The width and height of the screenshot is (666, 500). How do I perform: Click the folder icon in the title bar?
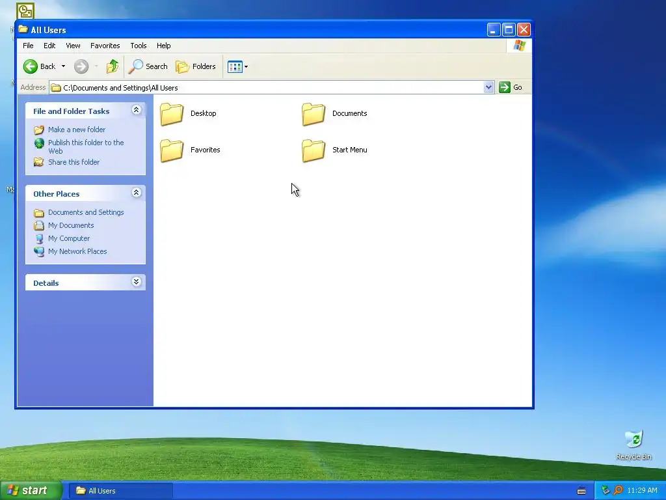[x=23, y=29]
